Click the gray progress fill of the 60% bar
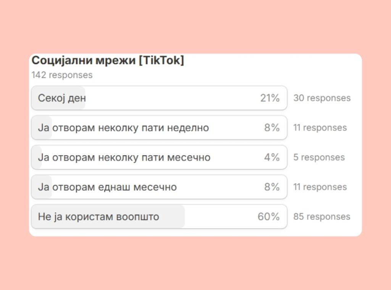391x290 pixels. [x=172, y=217]
